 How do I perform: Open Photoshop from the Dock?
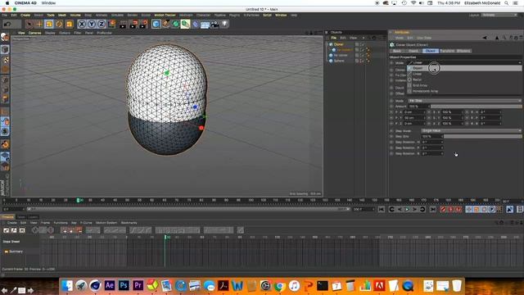(124, 286)
